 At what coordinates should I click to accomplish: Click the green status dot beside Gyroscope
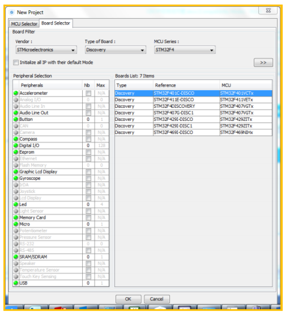pos(16,178)
